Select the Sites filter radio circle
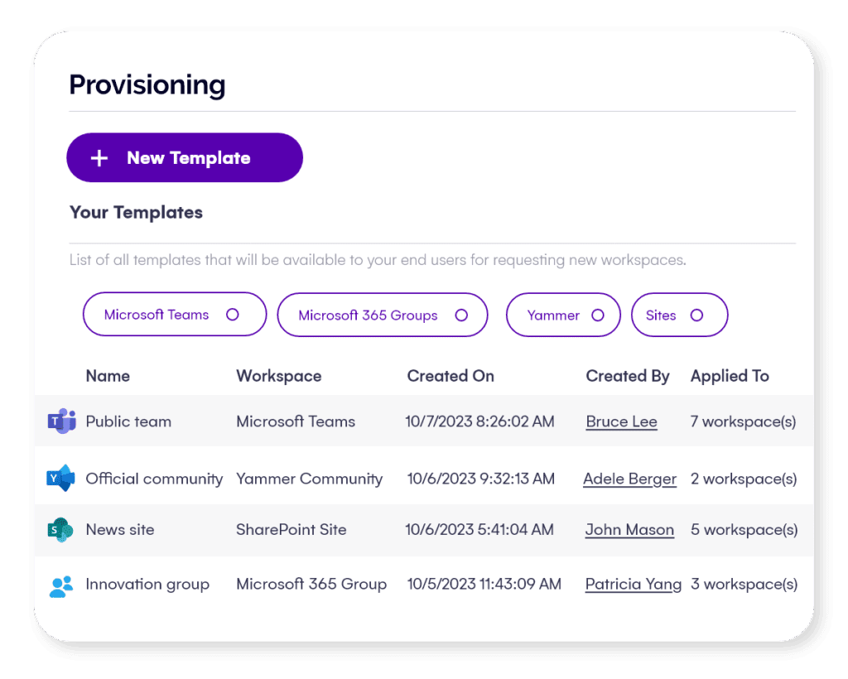Viewport: 848px width, 679px height. 696,315
